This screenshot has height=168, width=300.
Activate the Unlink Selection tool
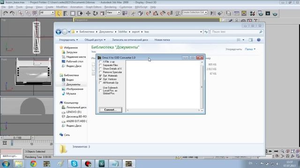[28, 13]
